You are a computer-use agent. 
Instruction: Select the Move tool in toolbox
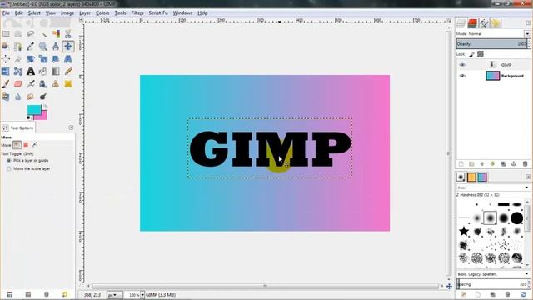(68, 47)
